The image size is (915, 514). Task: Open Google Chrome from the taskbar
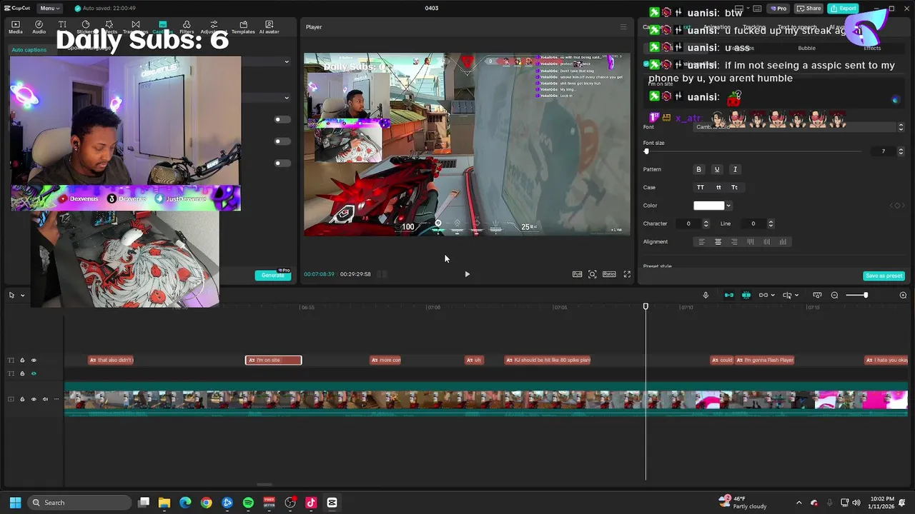(x=206, y=503)
